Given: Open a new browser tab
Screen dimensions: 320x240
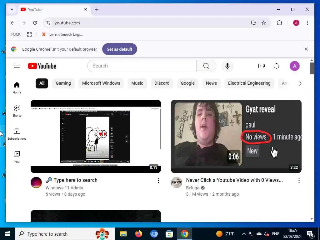Looking at the screenshot, I should point(97,9).
